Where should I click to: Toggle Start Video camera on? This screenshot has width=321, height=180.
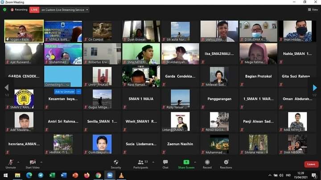(33, 162)
